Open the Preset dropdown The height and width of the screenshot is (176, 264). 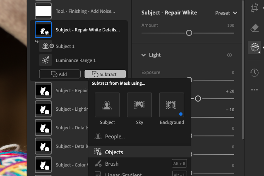pos(226,13)
